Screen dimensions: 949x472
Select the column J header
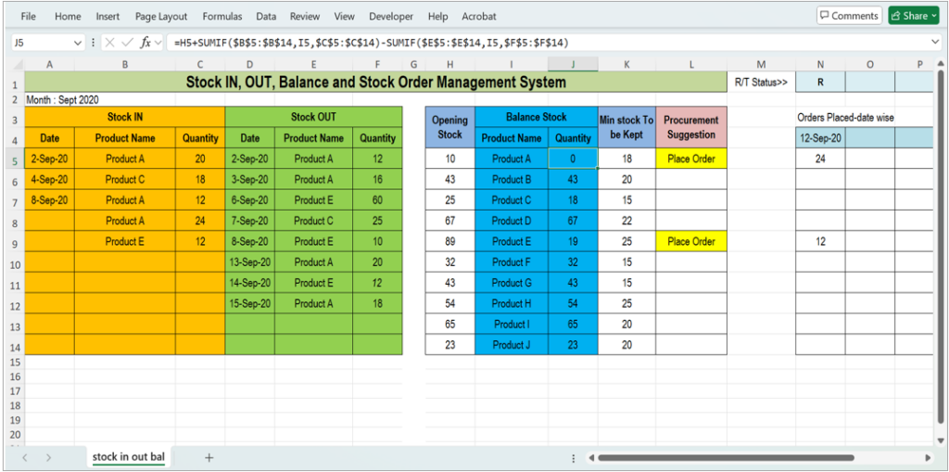pyautogui.click(x=573, y=65)
